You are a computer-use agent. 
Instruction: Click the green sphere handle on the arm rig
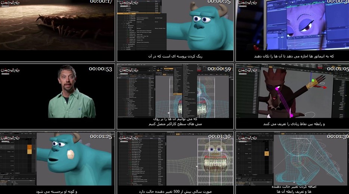tap(313, 80)
